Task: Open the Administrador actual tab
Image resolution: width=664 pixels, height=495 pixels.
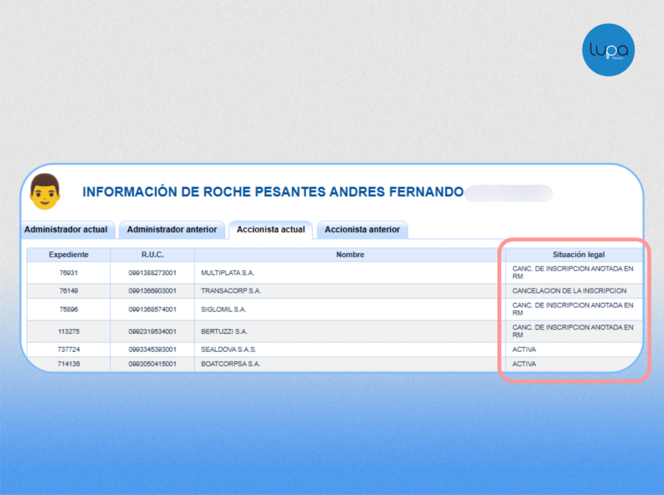Action: 67,230
